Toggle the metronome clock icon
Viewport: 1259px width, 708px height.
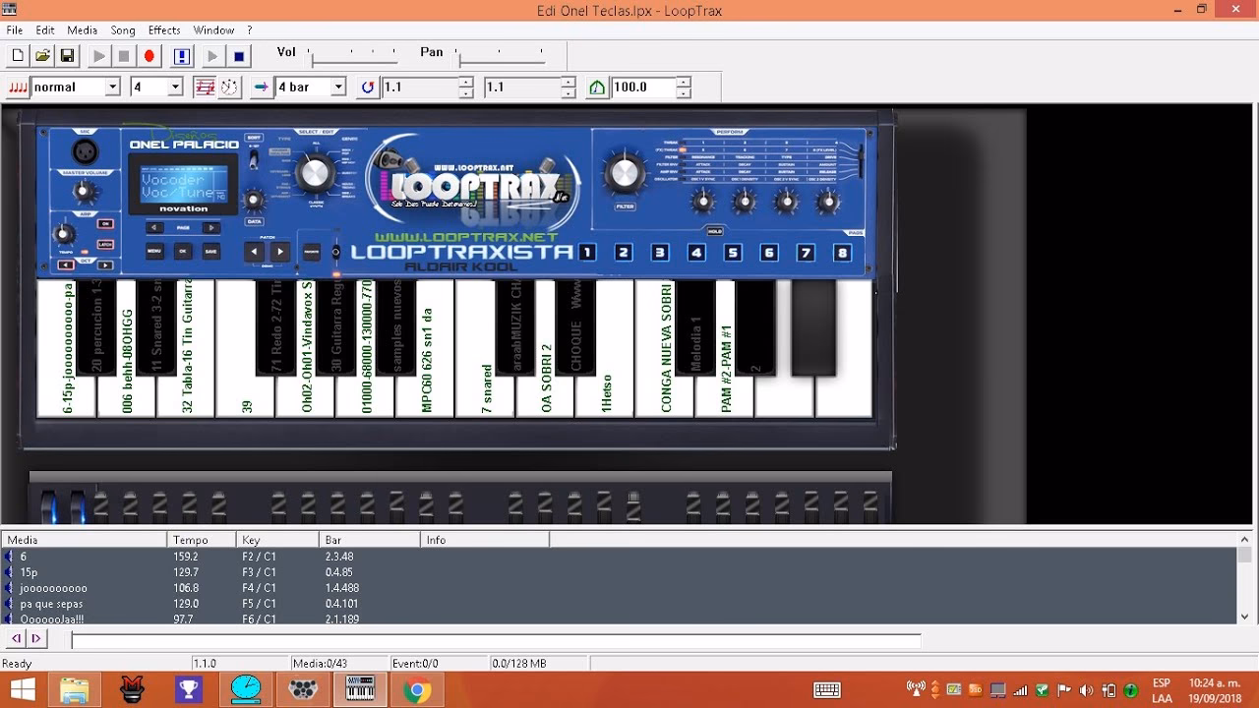click(229, 88)
